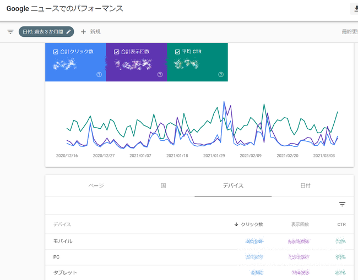Screen dimensions: 358x280
Task: Open help icon on 平均 CTR card
Action: click(221, 75)
